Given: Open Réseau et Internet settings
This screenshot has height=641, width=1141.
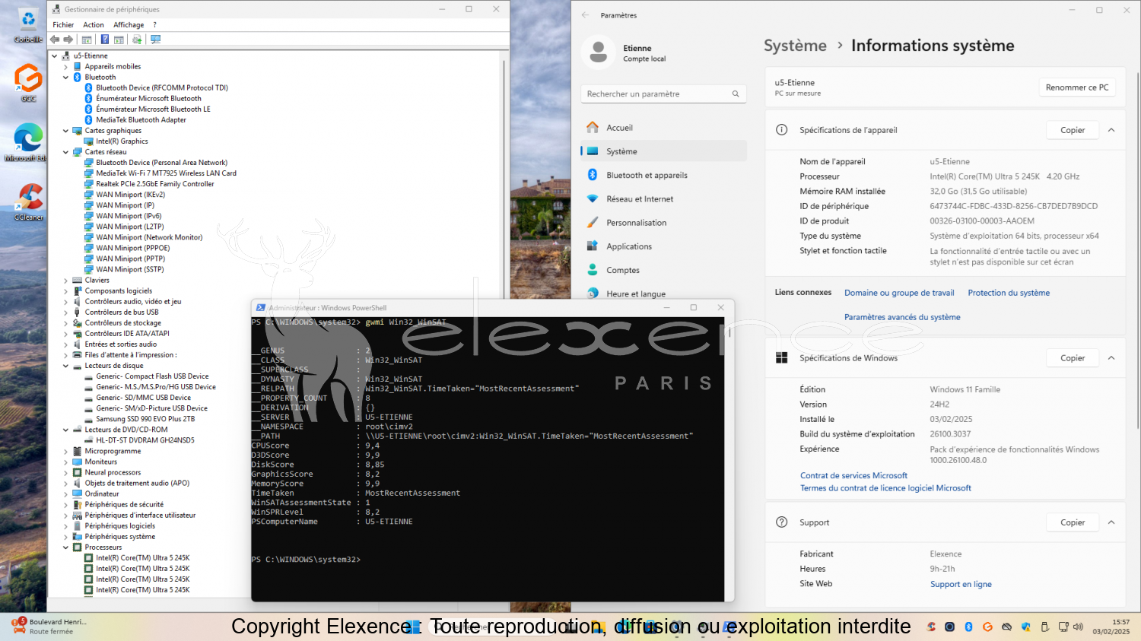Looking at the screenshot, I should click(x=663, y=199).
